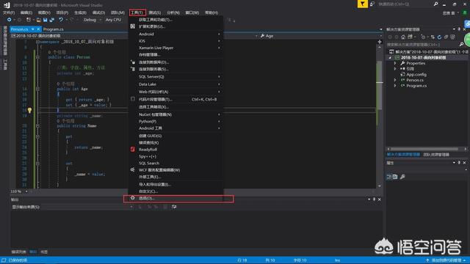Image resolution: width=470 pixels, height=264 pixels.
Task: Switch to the 团队资源管理器 tab
Action: [436, 155]
